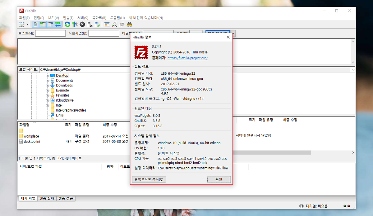Select the Desktop folder icon in tree

coord(52,76)
